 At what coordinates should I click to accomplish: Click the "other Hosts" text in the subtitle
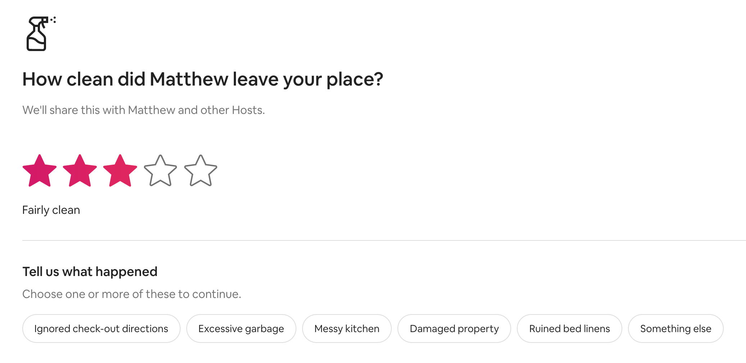coord(232,110)
